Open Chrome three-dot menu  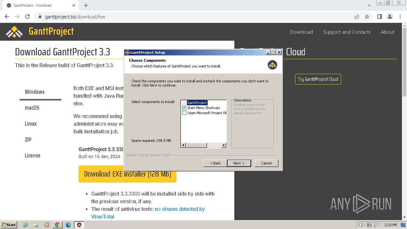[400, 17]
